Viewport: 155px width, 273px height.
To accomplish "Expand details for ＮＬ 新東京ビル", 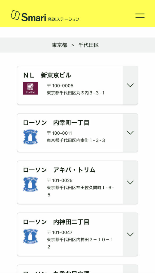I will 130,85.
